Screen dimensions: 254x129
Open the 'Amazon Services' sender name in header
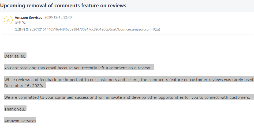[28, 17]
